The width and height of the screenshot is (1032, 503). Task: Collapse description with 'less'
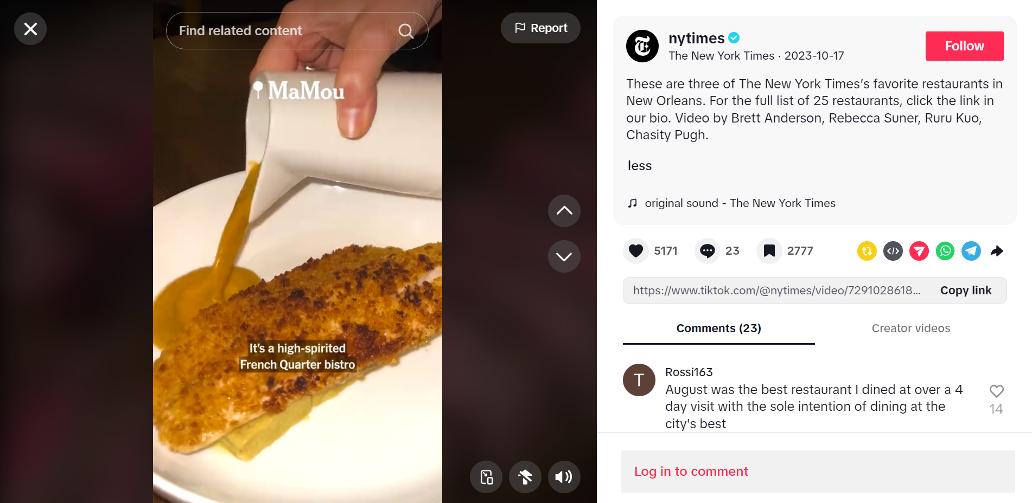tap(639, 166)
